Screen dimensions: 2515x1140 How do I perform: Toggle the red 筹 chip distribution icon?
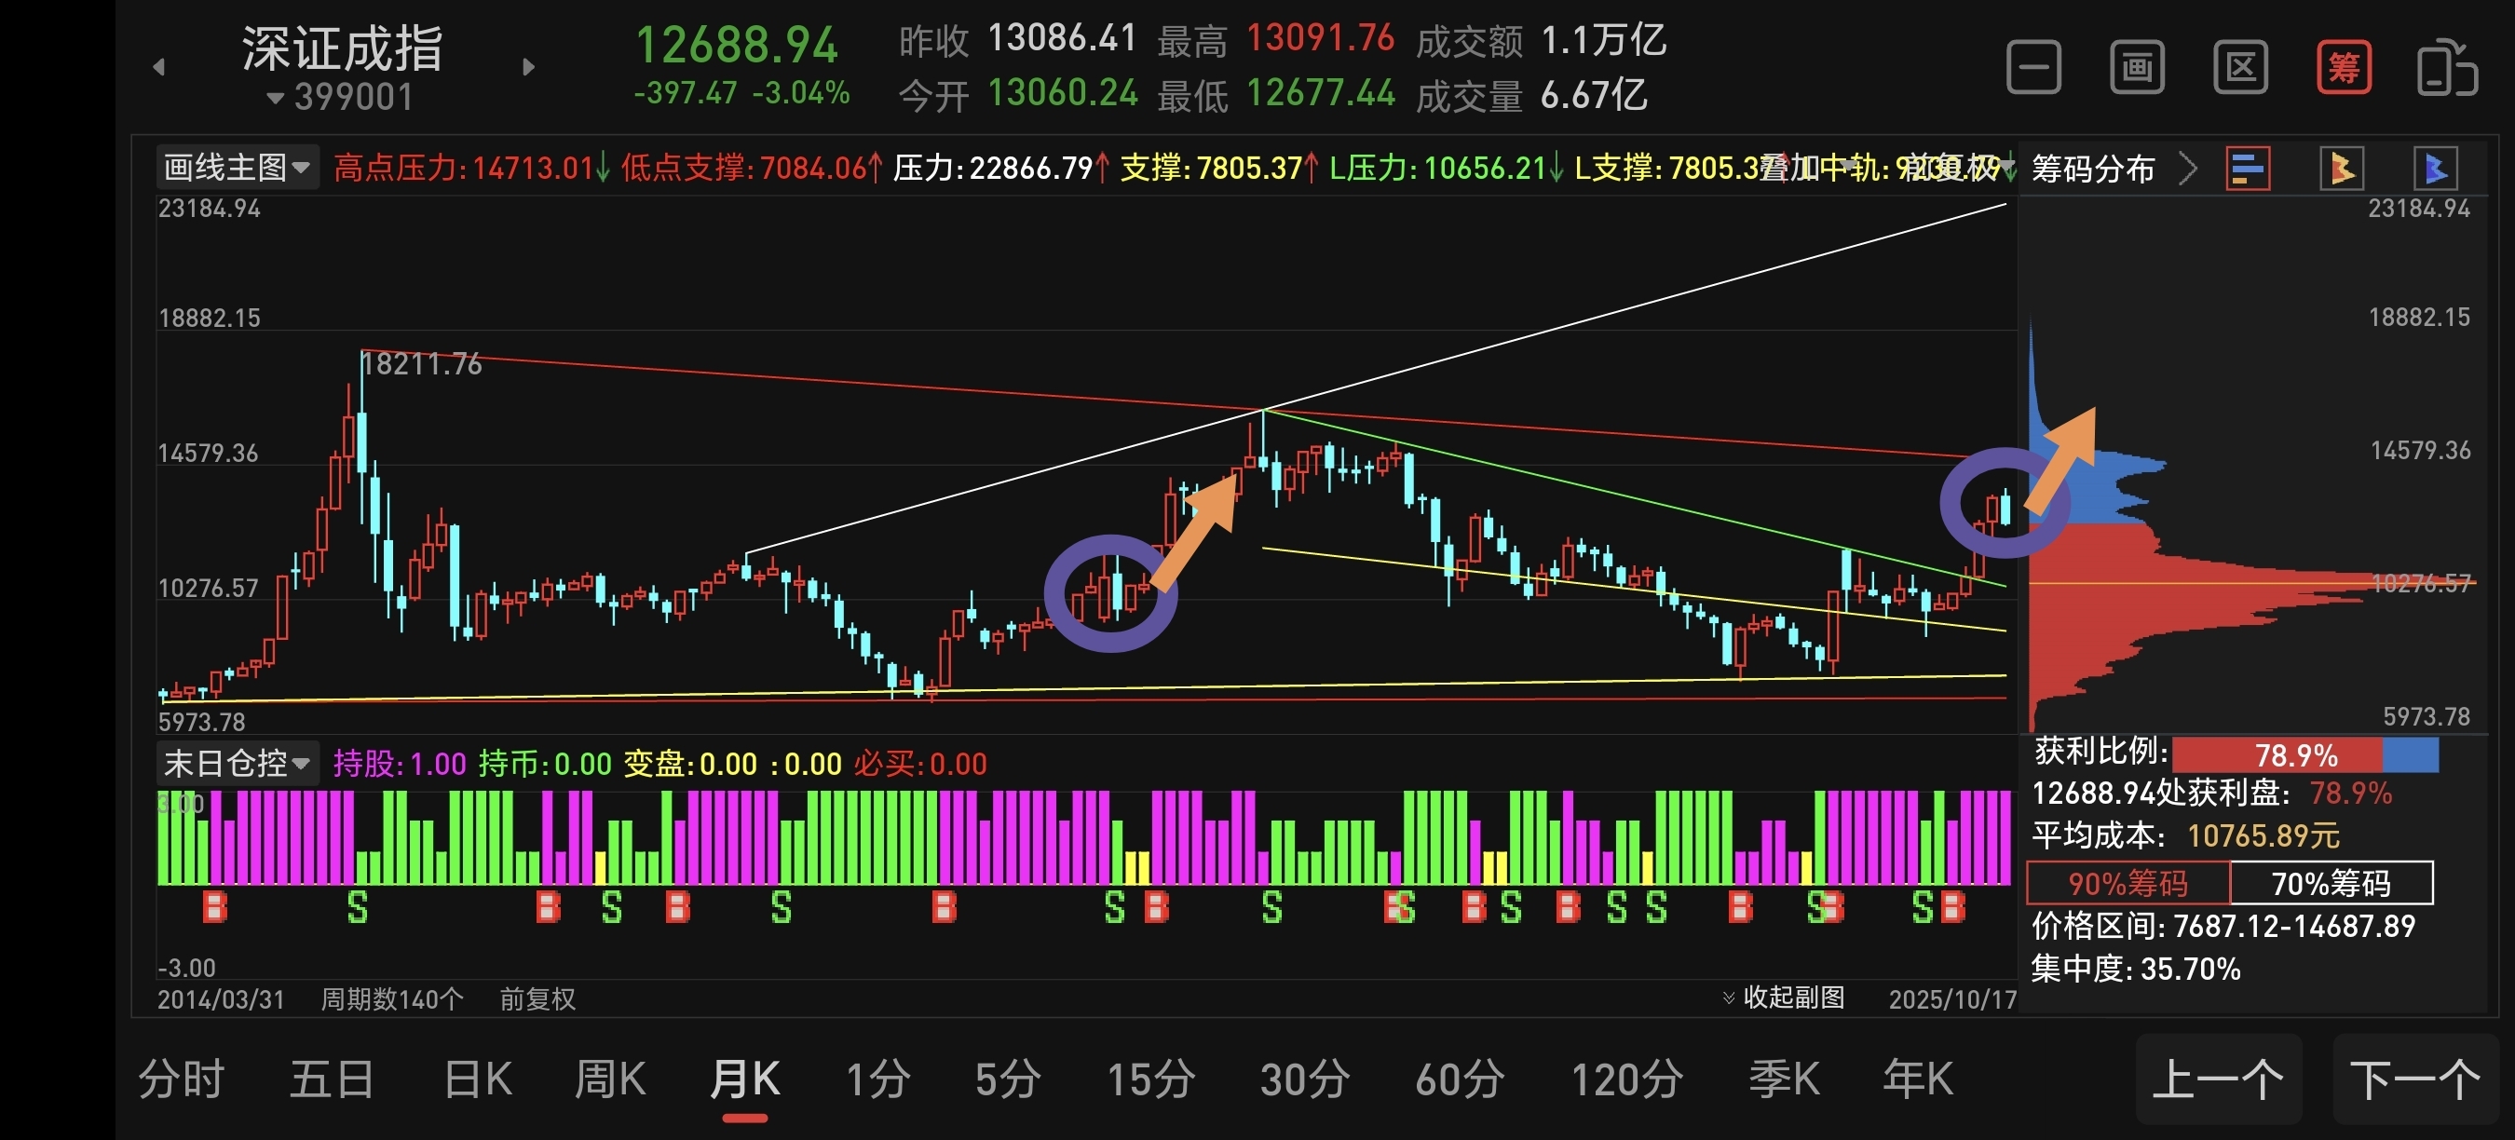[2344, 67]
